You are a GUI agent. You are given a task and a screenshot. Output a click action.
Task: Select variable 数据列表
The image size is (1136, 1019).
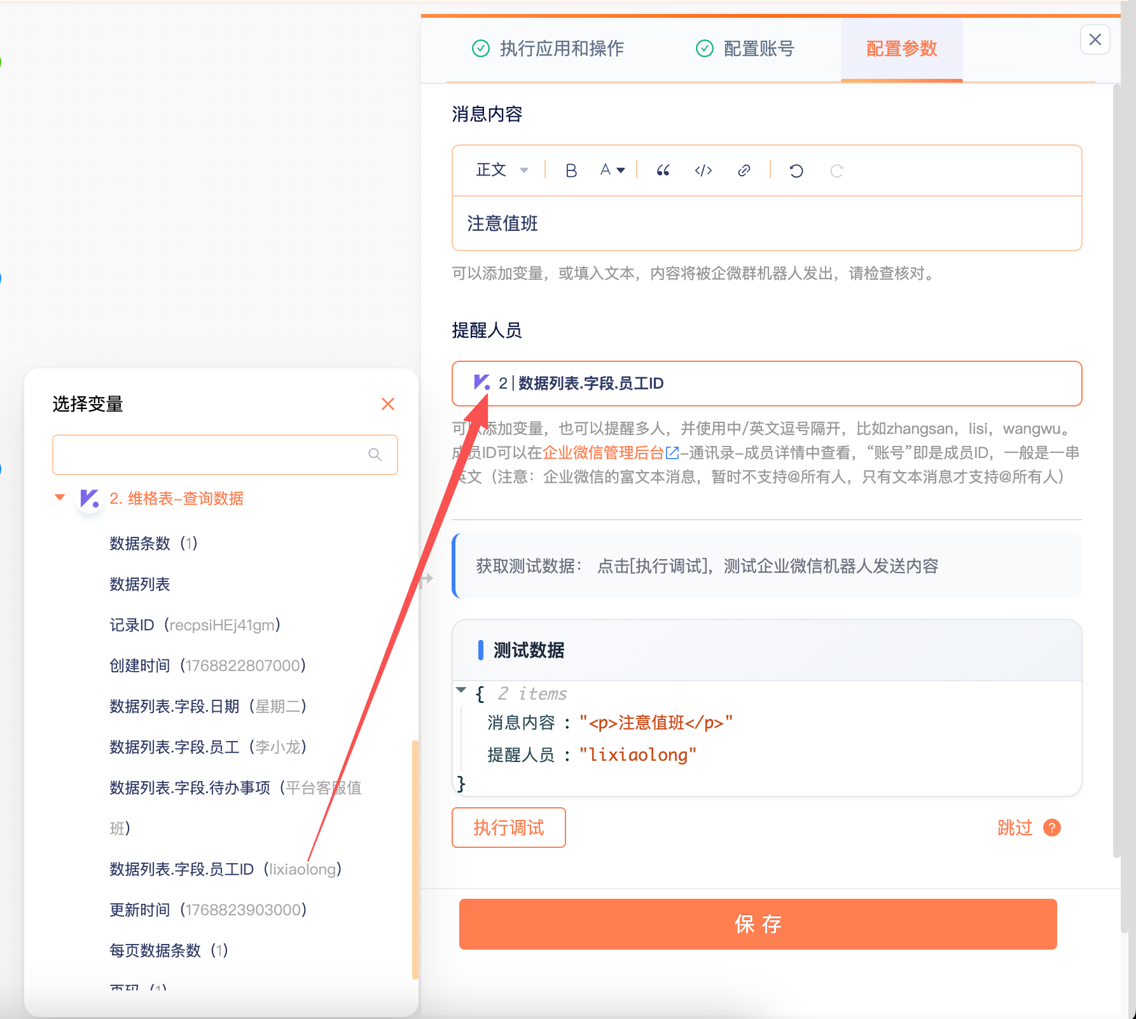(x=140, y=584)
